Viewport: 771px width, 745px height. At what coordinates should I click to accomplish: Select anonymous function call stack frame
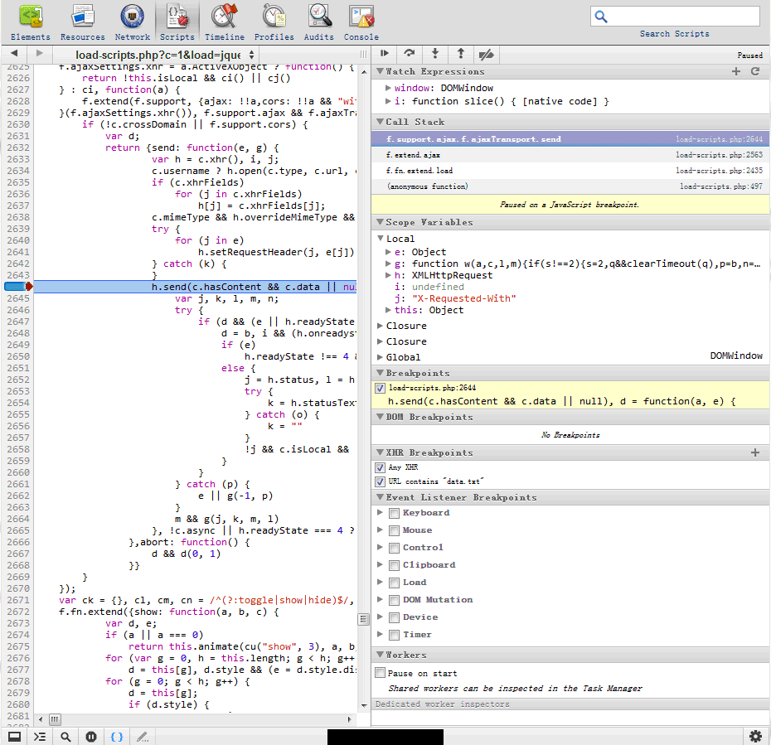pos(570,186)
